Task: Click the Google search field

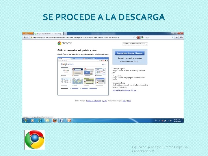Action: click(x=158, y=38)
